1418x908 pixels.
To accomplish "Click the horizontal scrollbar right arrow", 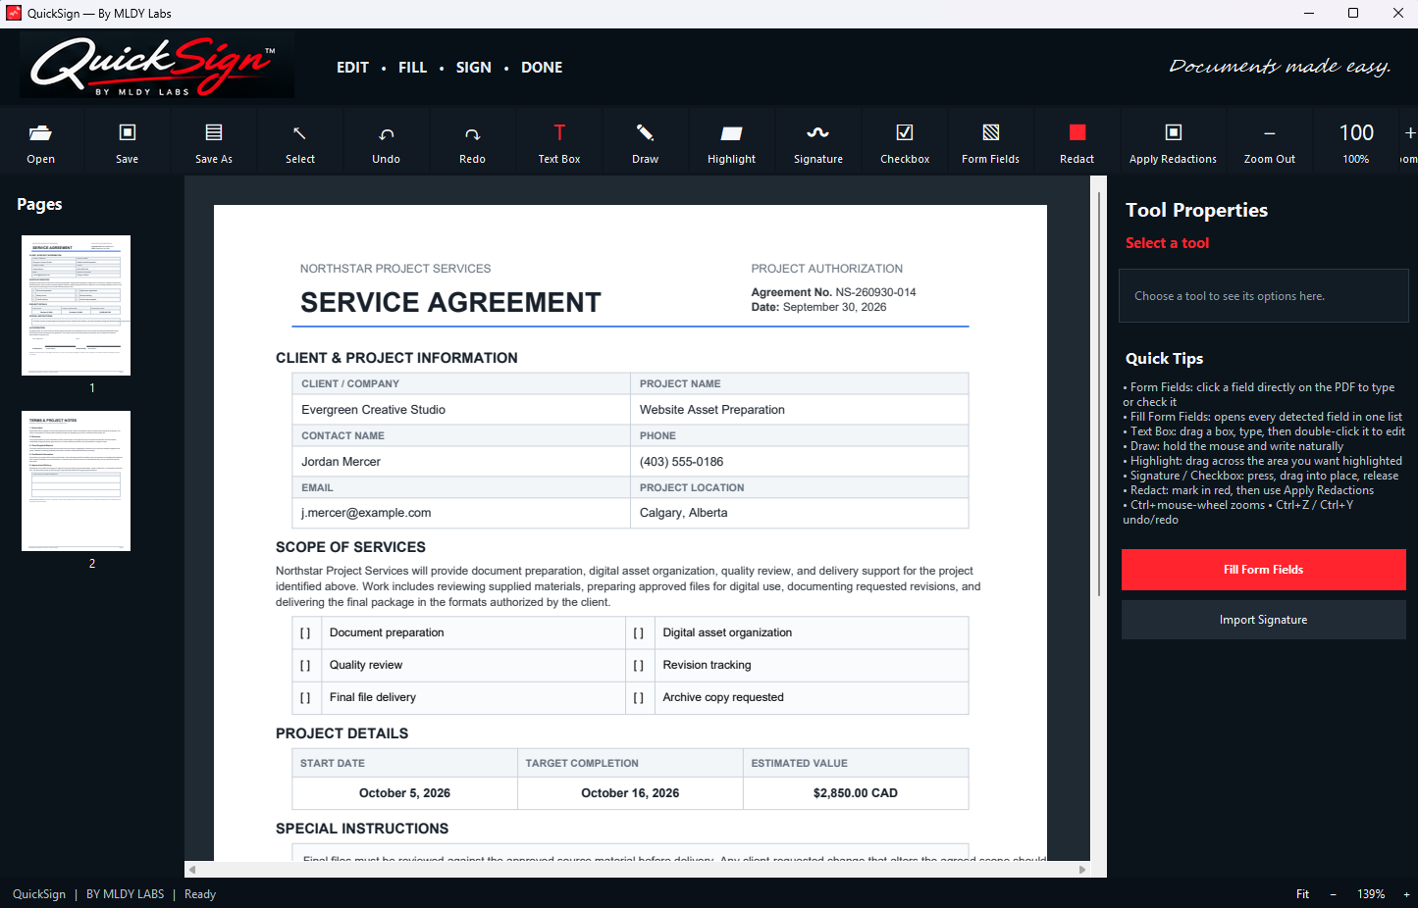I will 1082,870.
